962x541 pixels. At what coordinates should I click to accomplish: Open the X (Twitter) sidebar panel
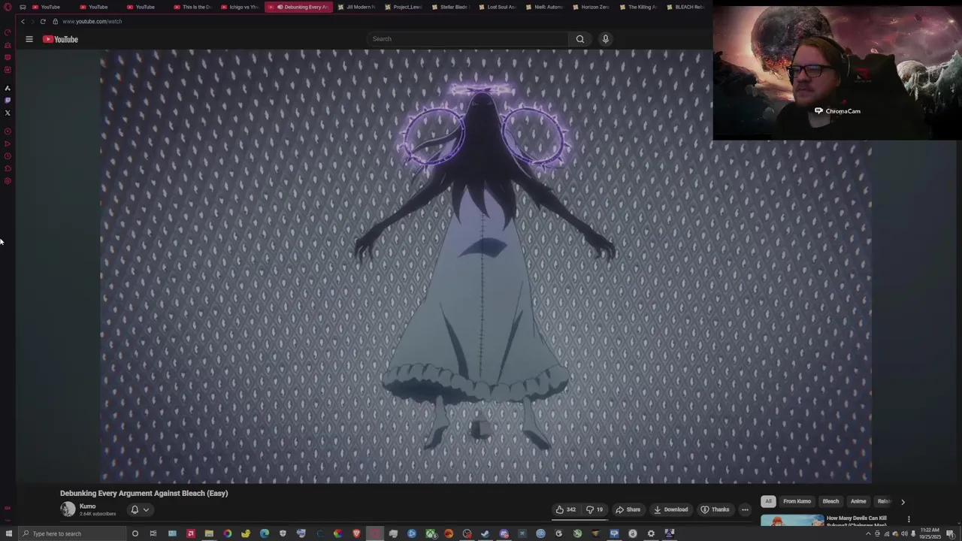tap(8, 113)
